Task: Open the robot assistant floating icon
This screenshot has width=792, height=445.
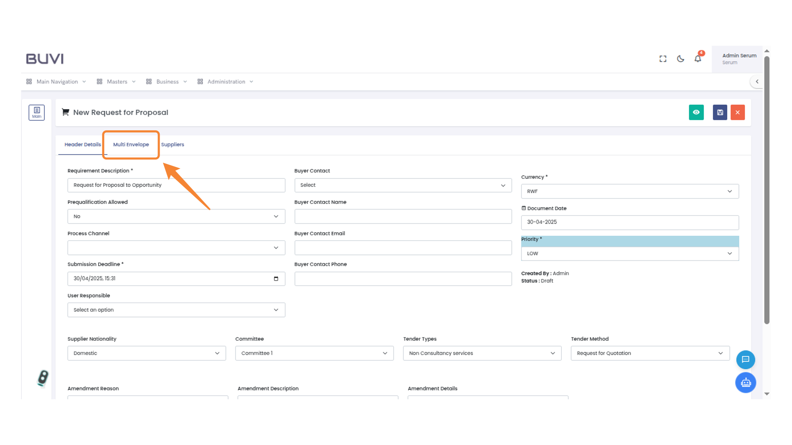Action: point(745,383)
